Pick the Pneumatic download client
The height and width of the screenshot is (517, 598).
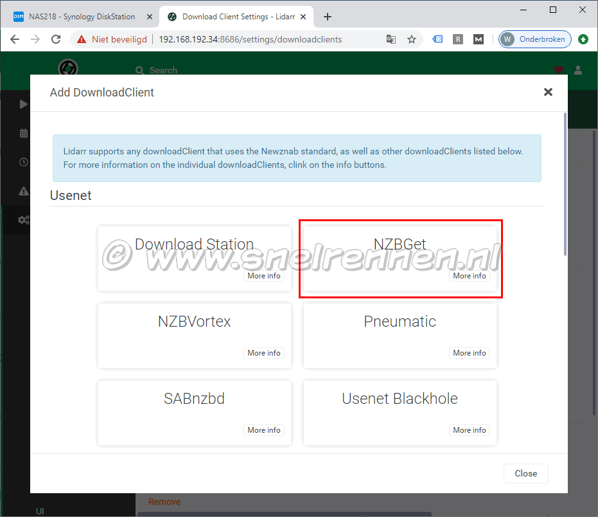(x=400, y=336)
